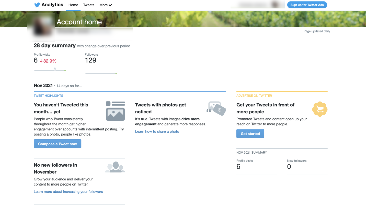Click the Profile visits sparkline chart

tap(50, 69)
